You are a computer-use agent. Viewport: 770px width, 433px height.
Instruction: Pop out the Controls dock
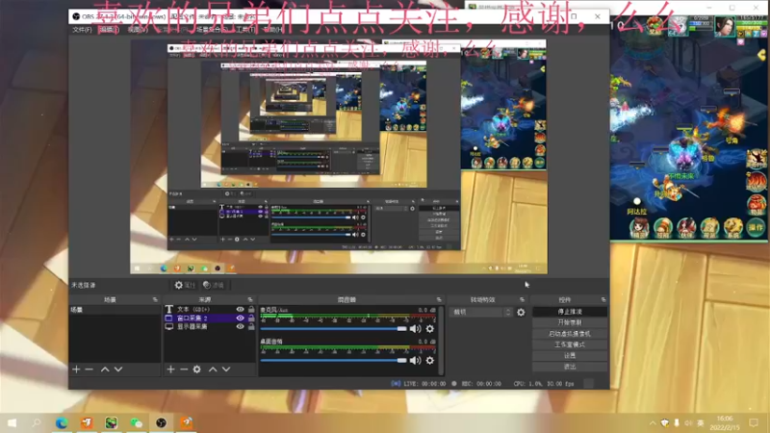point(603,299)
